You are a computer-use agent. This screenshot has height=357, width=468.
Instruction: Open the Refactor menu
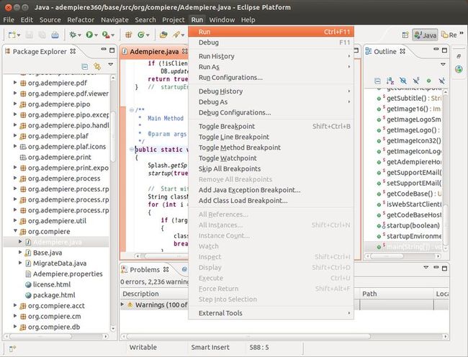click(81, 19)
